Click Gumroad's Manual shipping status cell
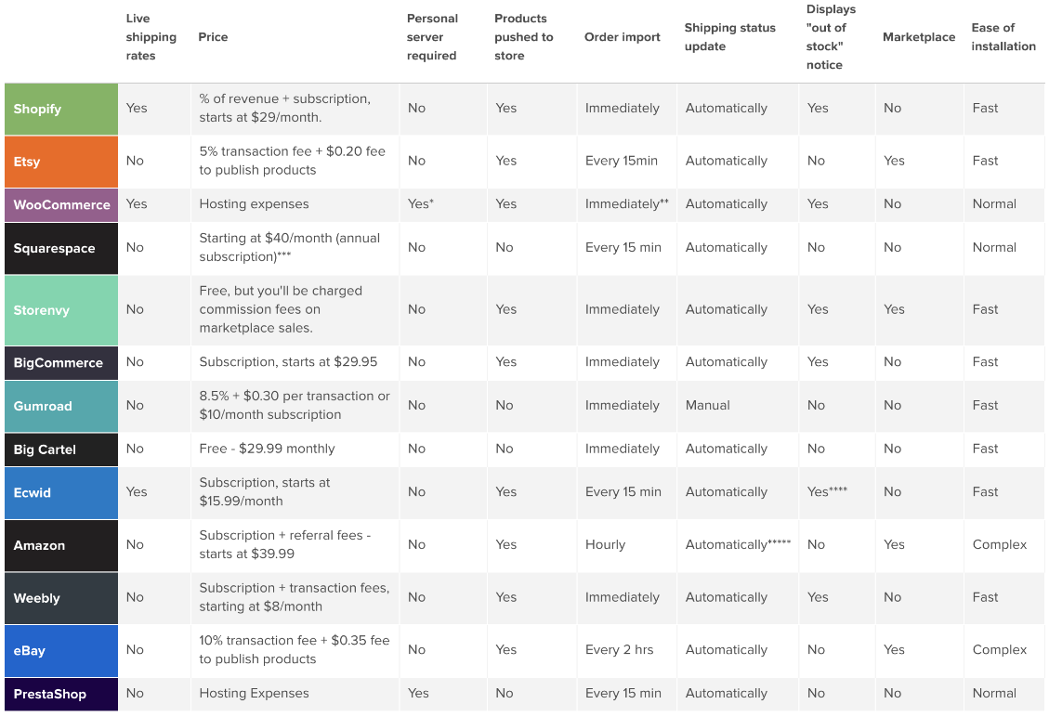Viewport: 1049px width, 717px height. (x=707, y=406)
